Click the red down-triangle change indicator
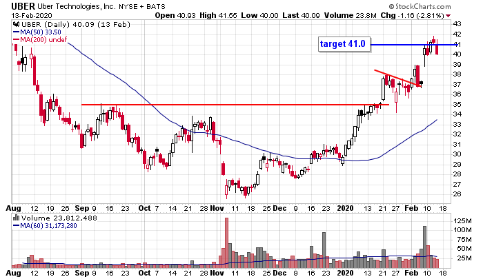 pos(448,16)
